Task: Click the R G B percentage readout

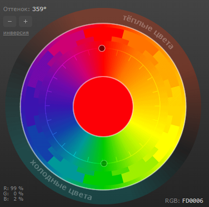Action: (13, 194)
